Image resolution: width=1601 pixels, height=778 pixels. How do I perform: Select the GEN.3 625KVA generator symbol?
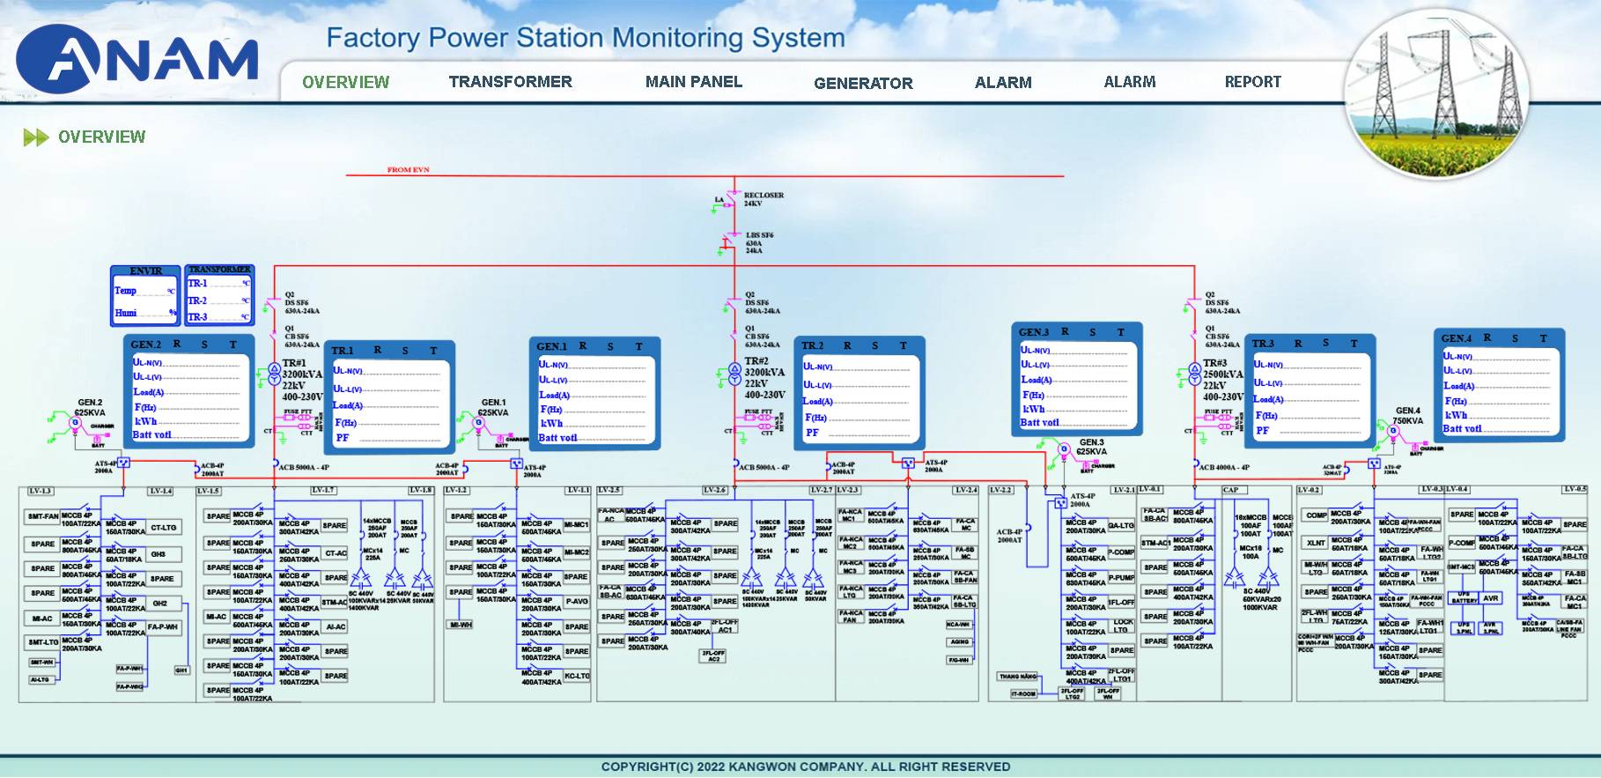coord(1064,449)
